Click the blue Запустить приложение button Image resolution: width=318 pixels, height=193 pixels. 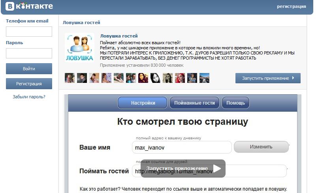click(268, 78)
